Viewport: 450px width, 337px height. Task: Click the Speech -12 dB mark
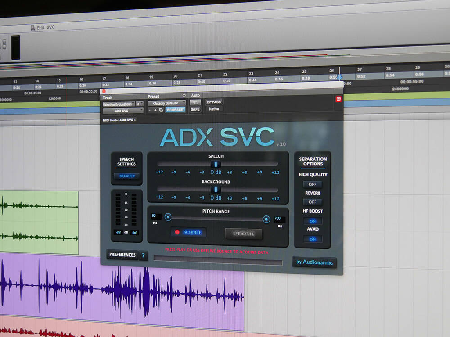click(x=160, y=172)
